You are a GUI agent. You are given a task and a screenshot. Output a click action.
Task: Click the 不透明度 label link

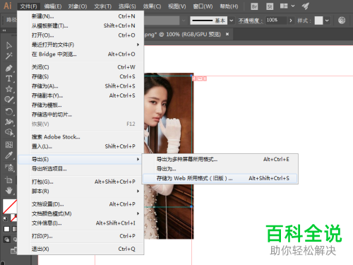pos(251,20)
